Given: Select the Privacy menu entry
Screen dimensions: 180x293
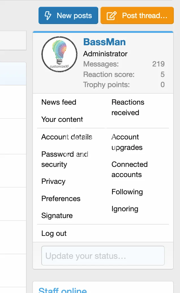Looking at the screenshot, I should coord(53,181).
